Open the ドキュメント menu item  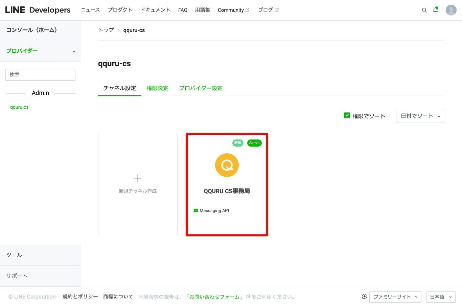point(155,10)
